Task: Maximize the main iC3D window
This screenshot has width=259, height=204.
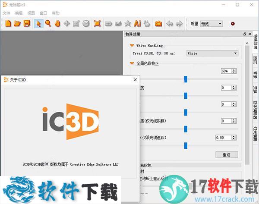Action: pos(237,5)
